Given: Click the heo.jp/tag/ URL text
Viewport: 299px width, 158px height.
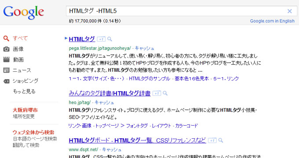Looking at the screenshot, I should (80, 102).
